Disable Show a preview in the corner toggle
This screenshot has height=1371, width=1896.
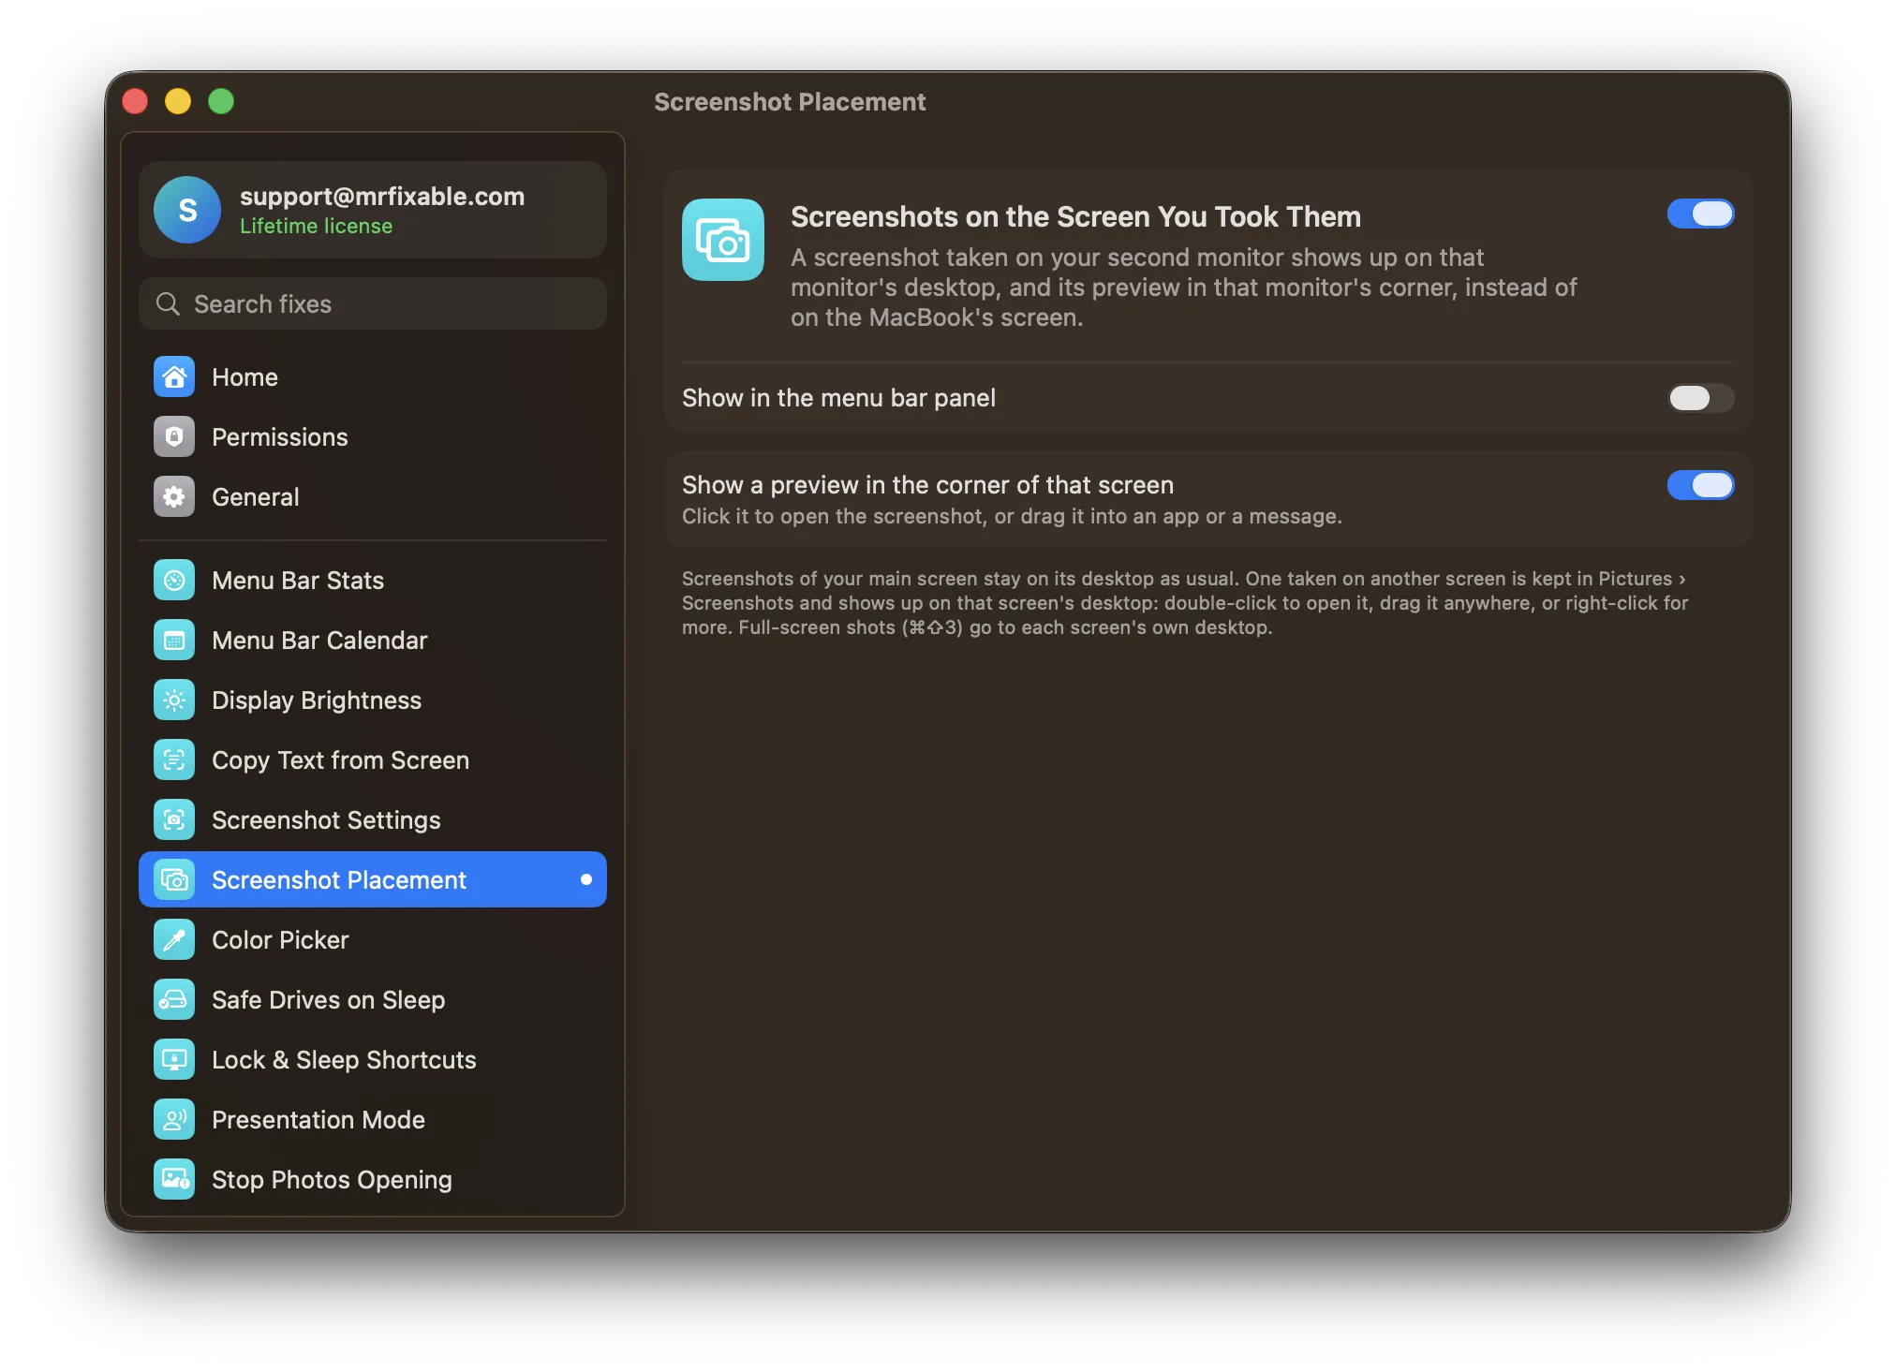tap(1700, 485)
